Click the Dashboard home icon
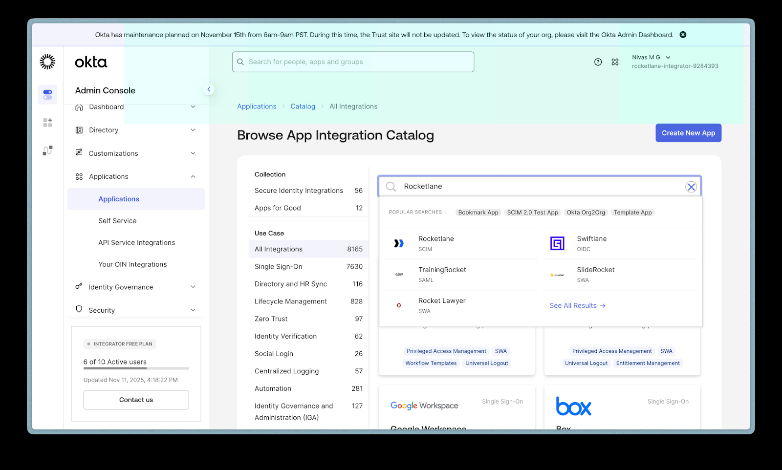Screen dimensions: 782x470 (x=79, y=107)
